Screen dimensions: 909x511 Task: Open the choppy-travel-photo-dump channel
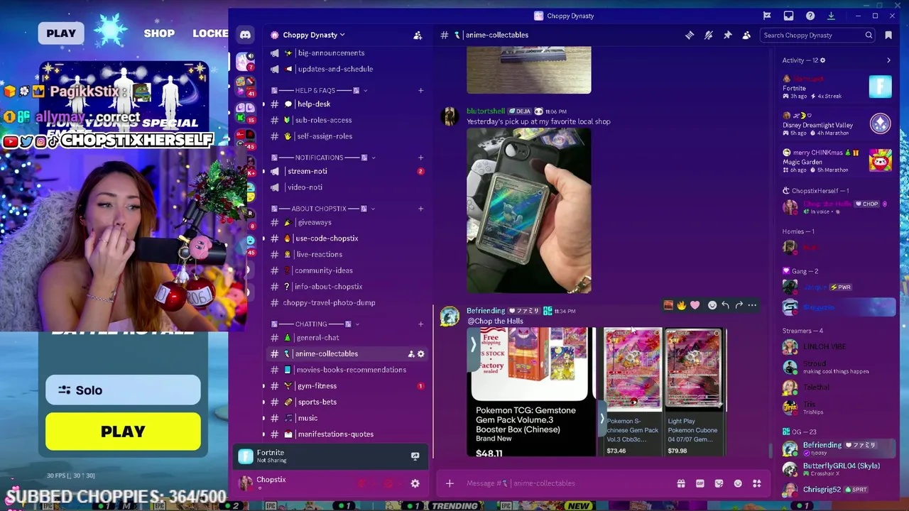(x=347, y=302)
